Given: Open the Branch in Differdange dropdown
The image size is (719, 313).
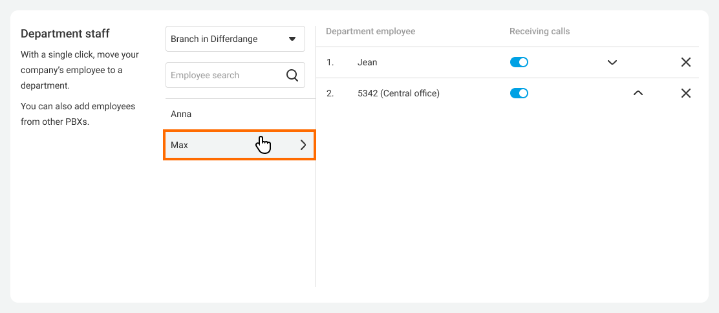Looking at the screenshot, I should [x=235, y=39].
